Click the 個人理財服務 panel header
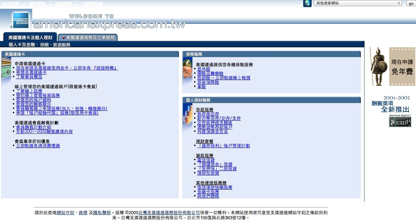 271,100
